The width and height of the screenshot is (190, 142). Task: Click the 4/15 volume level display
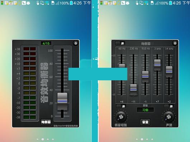46,43
